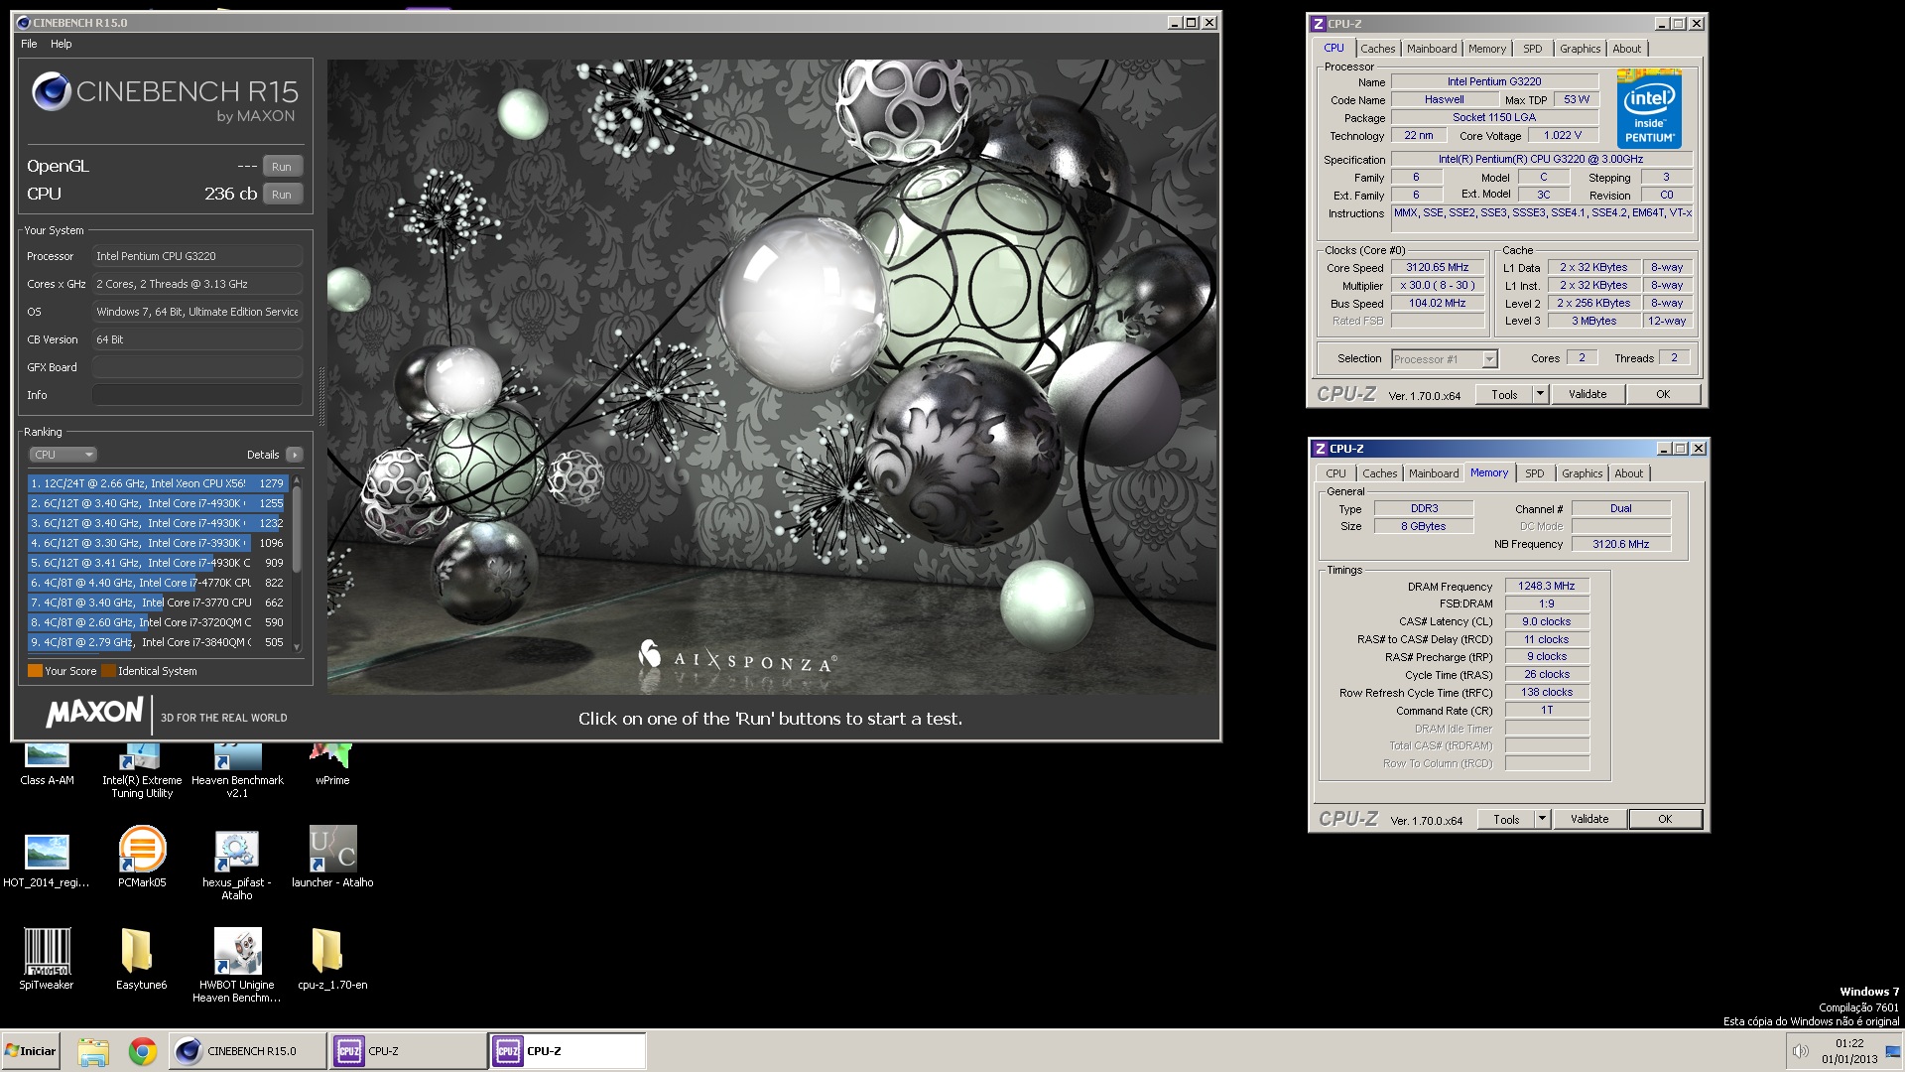Open SpiTweaker desktop icon

[47, 959]
